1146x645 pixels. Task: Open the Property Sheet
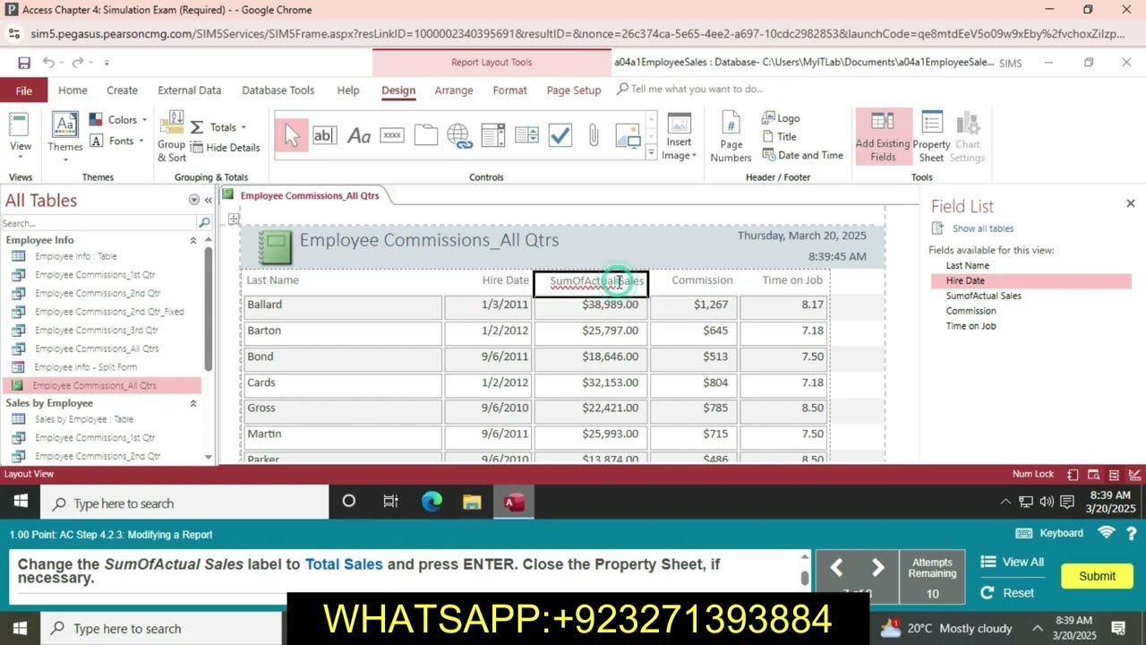click(x=931, y=137)
